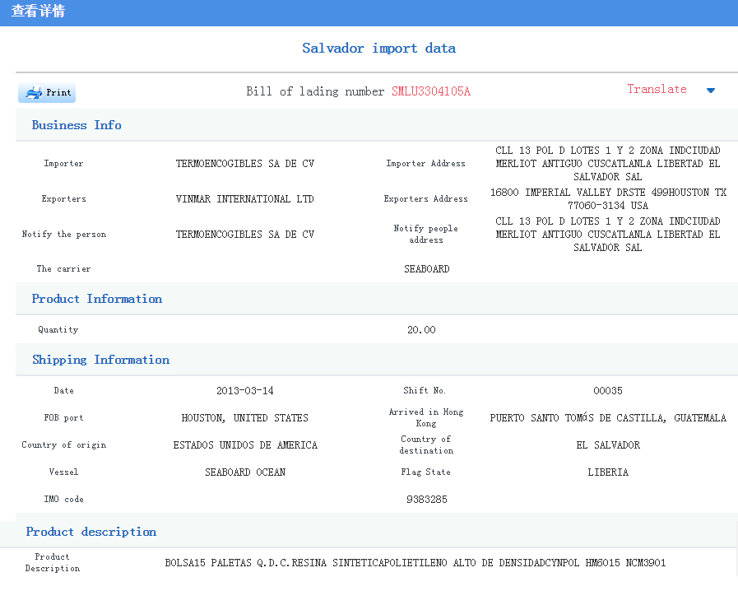Click vessel name SEABOARD OCEAN
This screenshot has height=591, width=738.
pyautogui.click(x=244, y=472)
